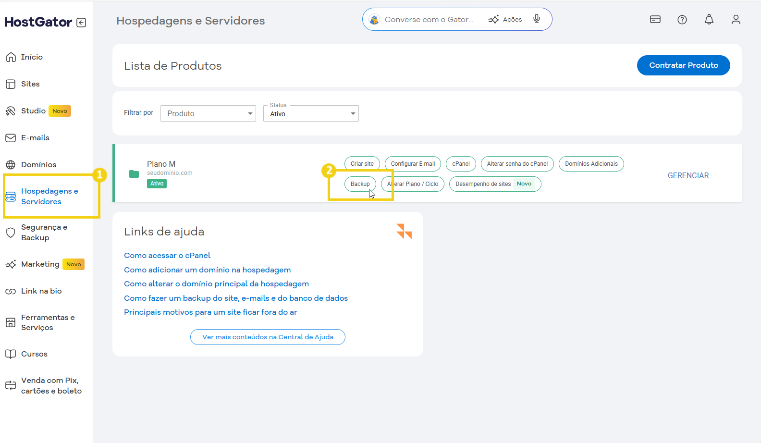Click Configurar E-mail button
The height and width of the screenshot is (443, 761).
[413, 164]
